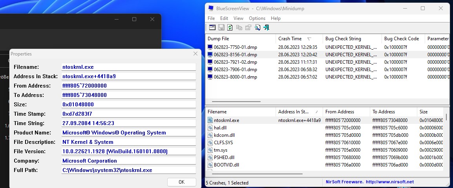The width and height of the screenshot is (453, 188).
Task: Click the BlueScreenView title bar app icon
Action: [x=211, y=8]
